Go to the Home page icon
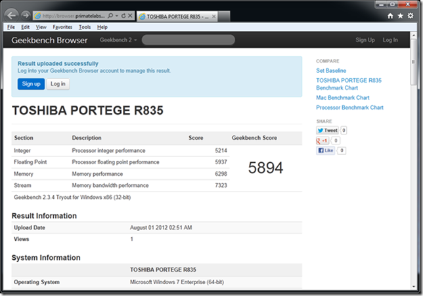Viewport: 423px width, 296px height. (390, 16)
